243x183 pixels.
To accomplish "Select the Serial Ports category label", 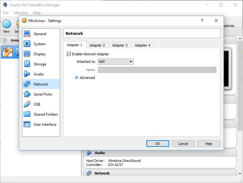I will (43, 94).
